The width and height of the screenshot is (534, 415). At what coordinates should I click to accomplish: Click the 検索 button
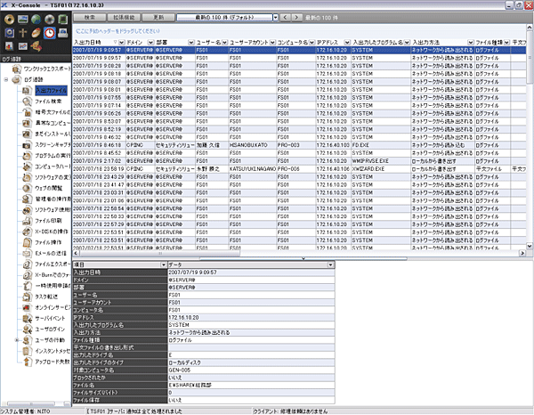[x=89, y=17]
